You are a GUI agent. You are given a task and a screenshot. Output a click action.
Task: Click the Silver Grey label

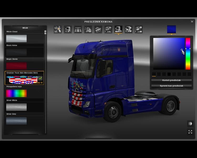(11, 114)
